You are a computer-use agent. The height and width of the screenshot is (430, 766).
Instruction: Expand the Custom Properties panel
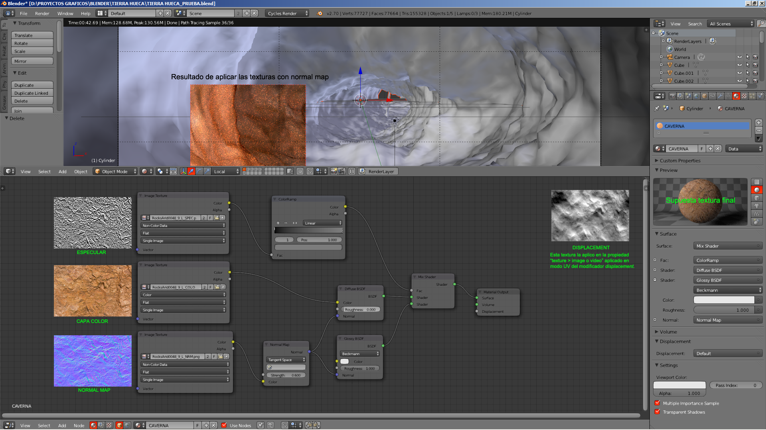(x=680, y=160)
